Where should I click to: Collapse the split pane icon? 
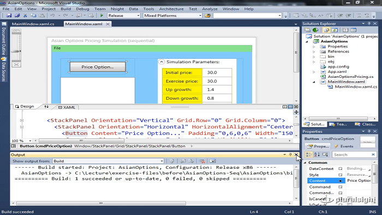[296, 107]
